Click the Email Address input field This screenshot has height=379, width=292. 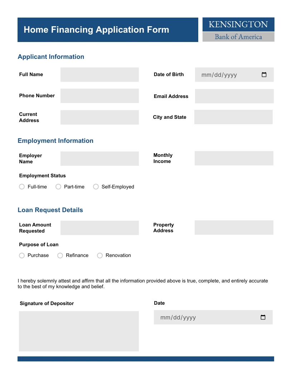[x=234, y=96]
